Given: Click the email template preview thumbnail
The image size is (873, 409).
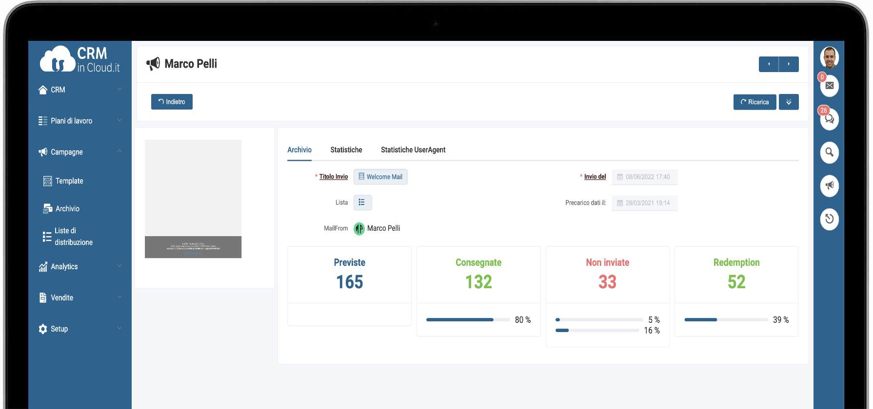Looking at the screenshot, I should pyautogui.click(x=193, y=199).
